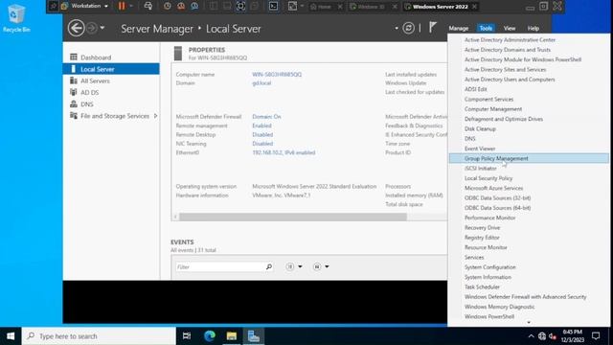Click the NIC Teaming Disabled link
The width and height of the screenshot is (613, 345).
click(x=262, y=144)
